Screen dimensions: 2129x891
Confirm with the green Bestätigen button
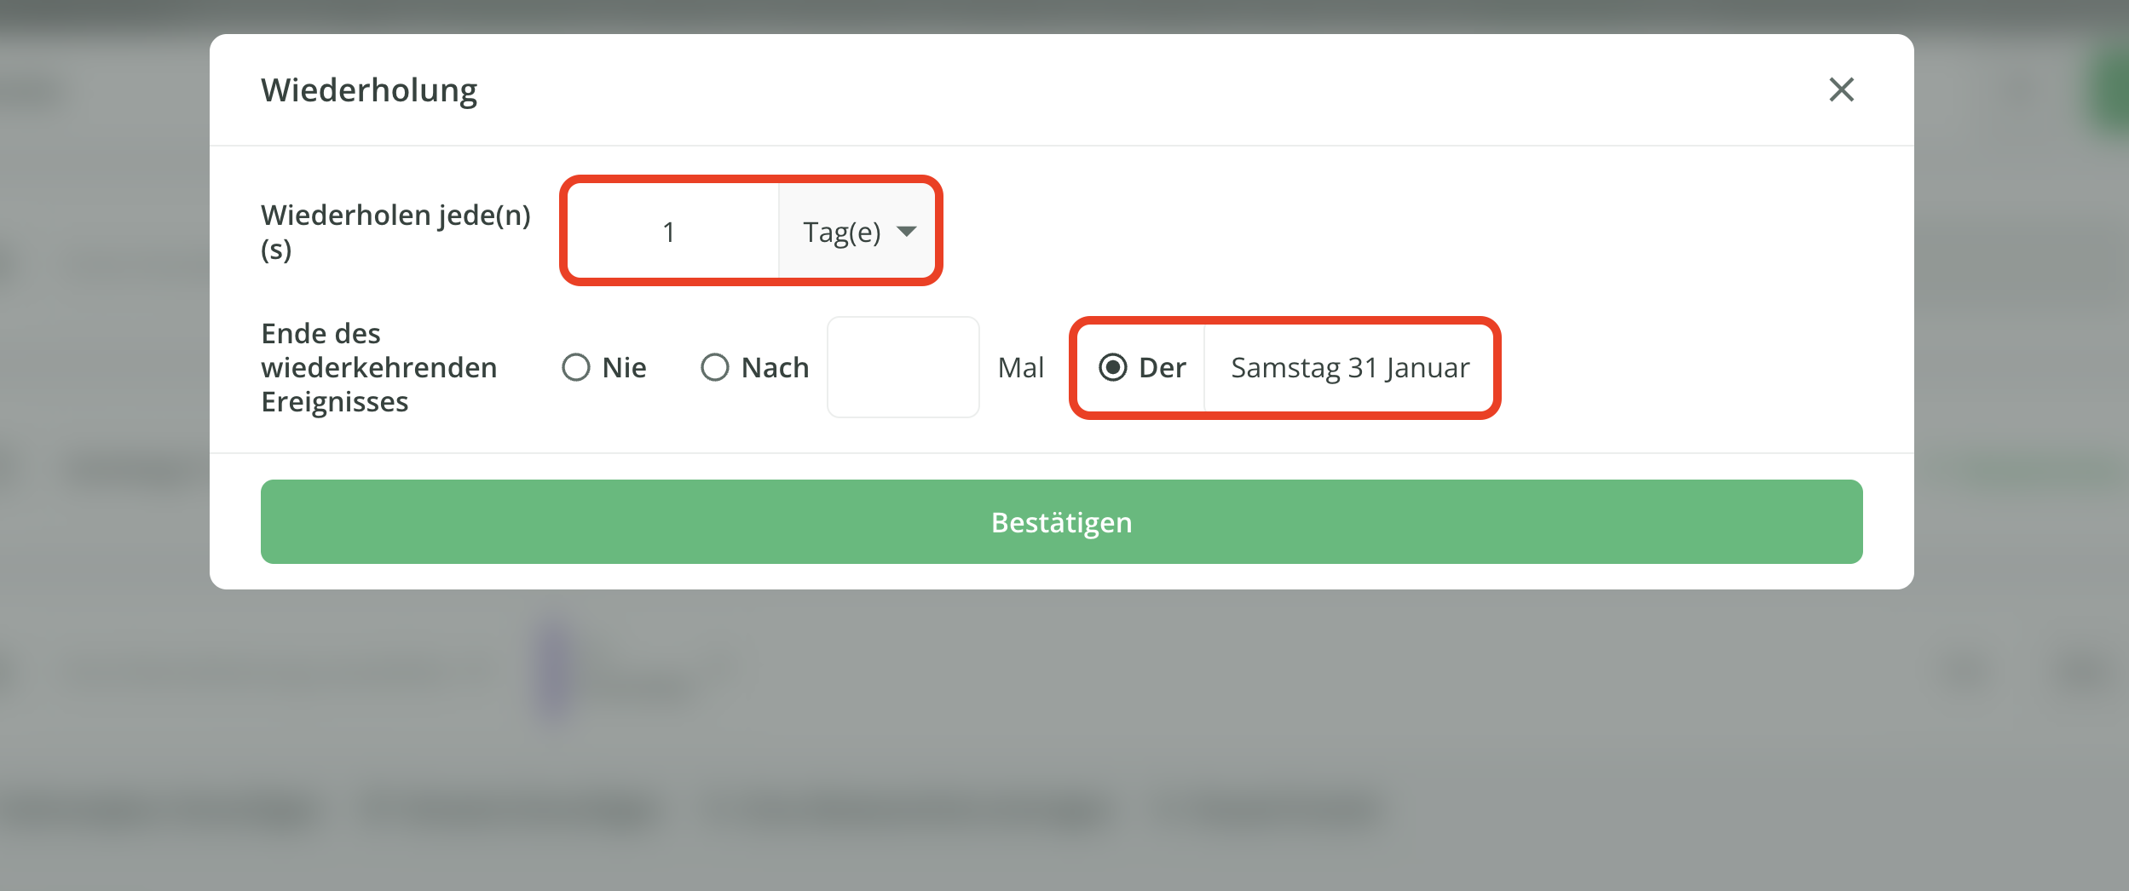(x=1061, y=521)
